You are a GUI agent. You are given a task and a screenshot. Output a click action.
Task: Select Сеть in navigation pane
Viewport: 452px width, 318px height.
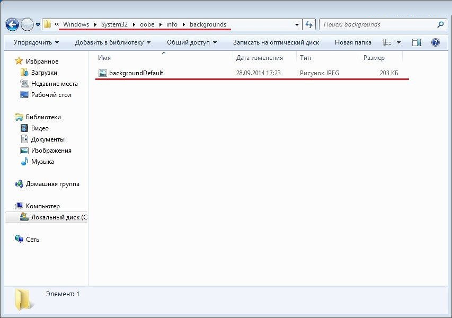32,240
